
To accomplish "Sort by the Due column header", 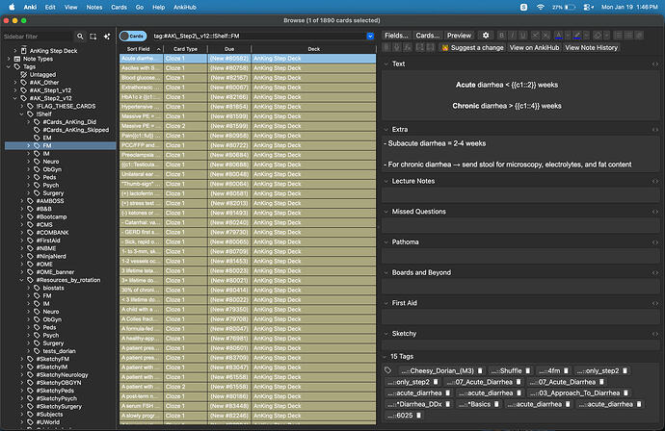I will [x=229, y=49].
